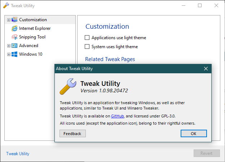Screen dimensions: 225x162
Task: Select Advanced in the tree
Action: (x=29, y=46)
